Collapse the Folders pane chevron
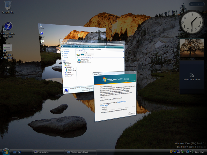Screen dimensions: 207x155 click(75, 60)
